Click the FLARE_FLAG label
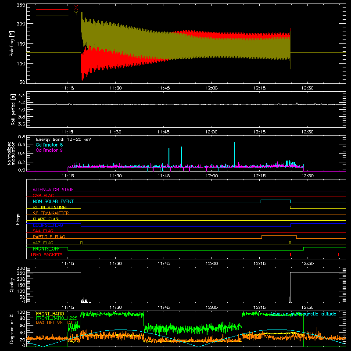The image size is (351, 351). click(x=46, y=219)
